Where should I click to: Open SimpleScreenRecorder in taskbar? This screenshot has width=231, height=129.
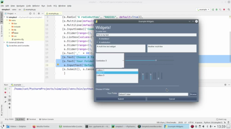tap(150, 126)
